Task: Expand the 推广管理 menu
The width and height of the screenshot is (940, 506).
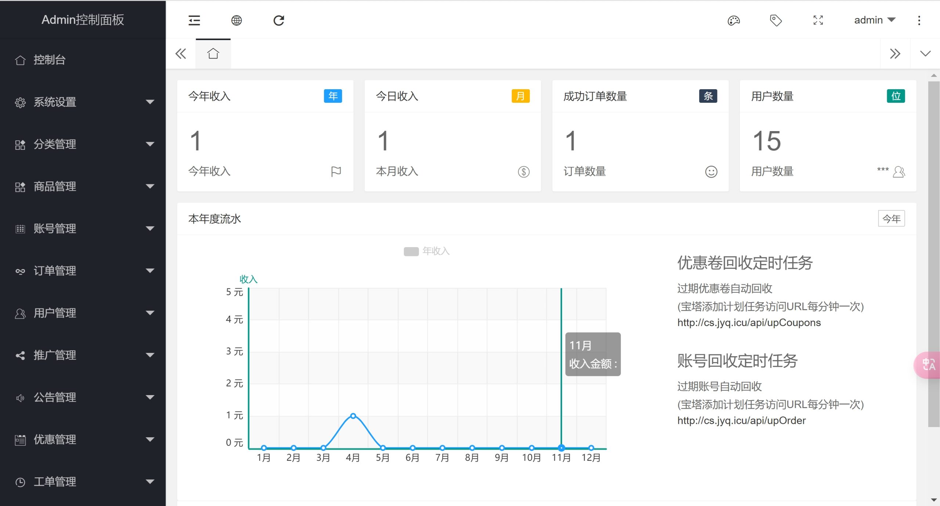Action: 83,355
